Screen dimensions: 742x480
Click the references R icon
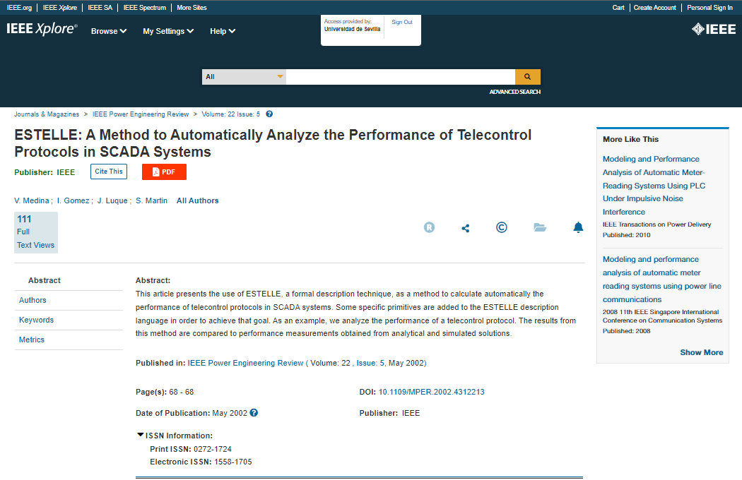tap(429, 227)
